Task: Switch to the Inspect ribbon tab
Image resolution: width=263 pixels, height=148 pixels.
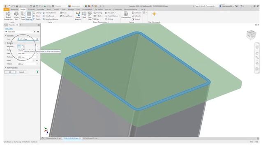Action: click(x=56, y=9)
